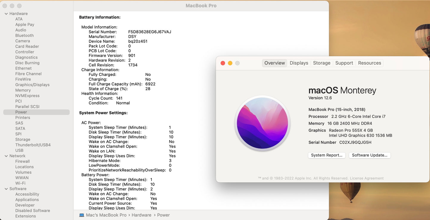Collapse the Software section disclosure triangle

pyautogui.click(x=6, y=189)
